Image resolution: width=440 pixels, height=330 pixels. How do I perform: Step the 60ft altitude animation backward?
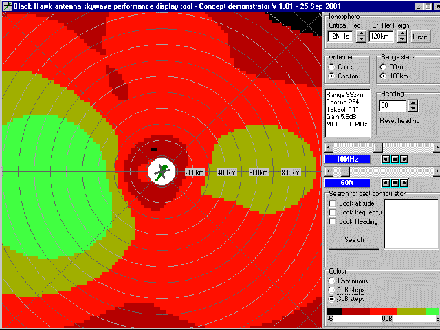386,183
